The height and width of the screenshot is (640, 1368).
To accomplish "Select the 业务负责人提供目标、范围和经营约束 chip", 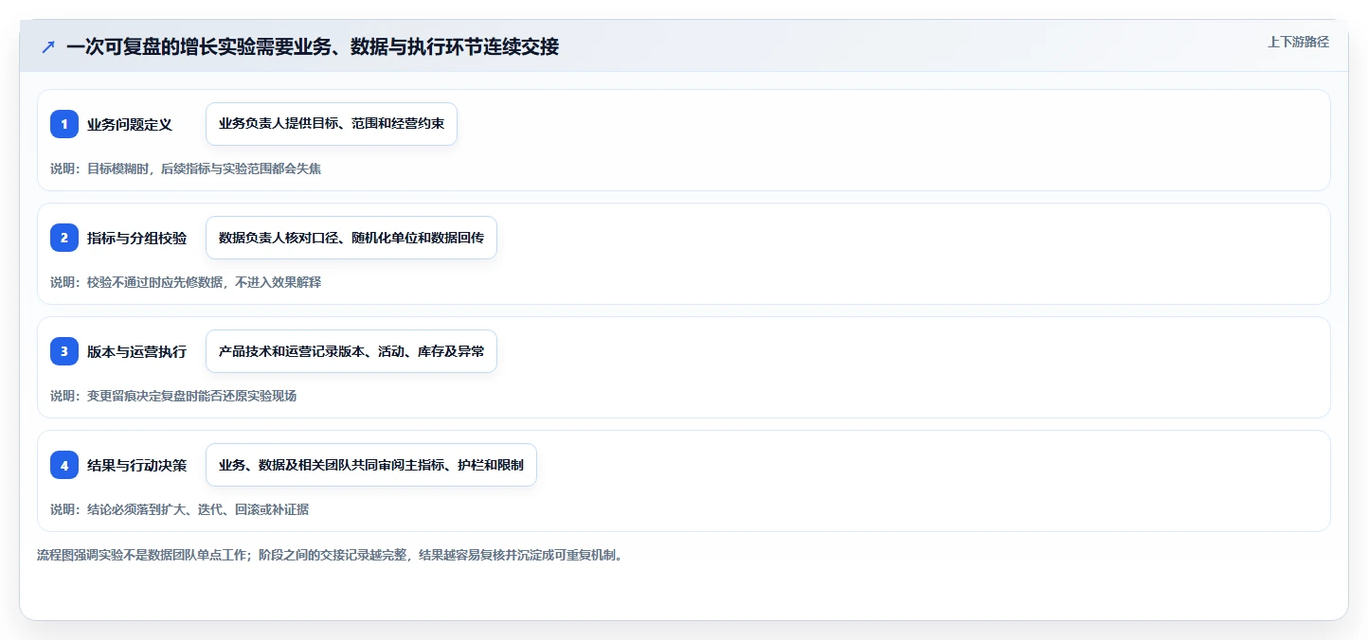I will [x=332, y=124].
